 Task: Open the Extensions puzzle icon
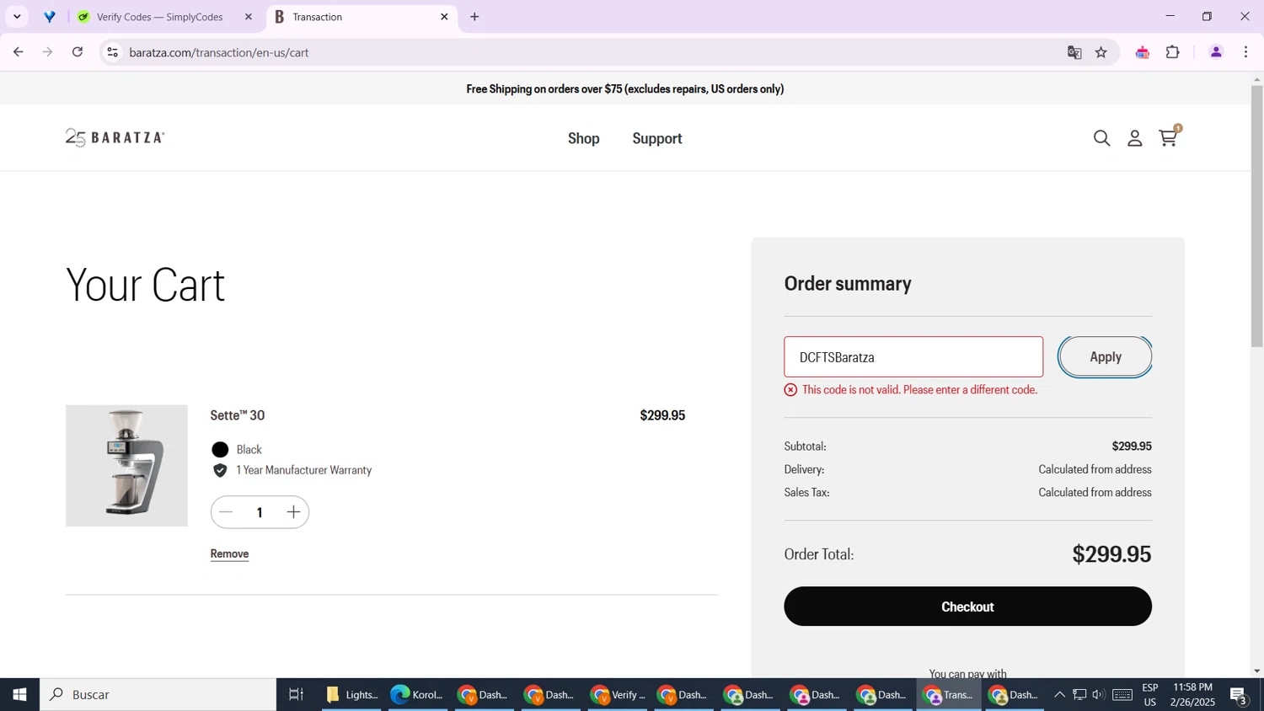coord(1173,52)
